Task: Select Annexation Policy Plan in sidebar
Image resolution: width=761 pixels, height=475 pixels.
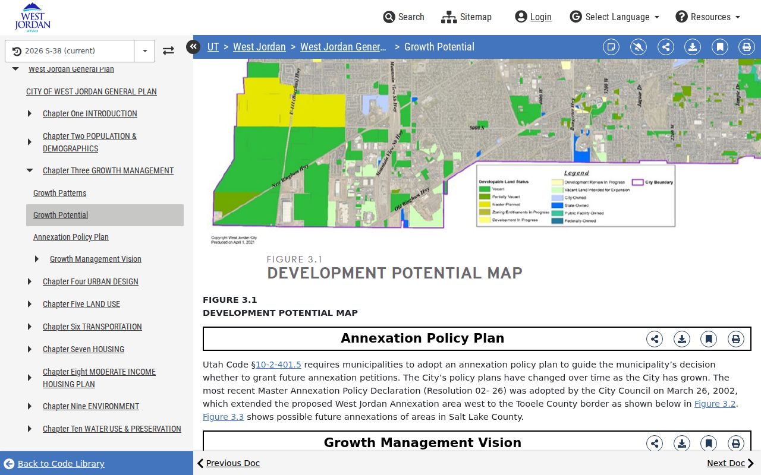Action: [x=71, y=237]
